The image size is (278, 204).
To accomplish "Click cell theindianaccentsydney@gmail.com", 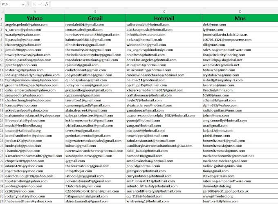I will tap(95, 55).
